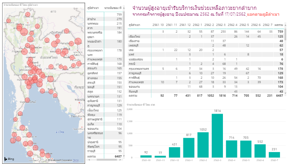Screen dimensions: 289x166
Task: Click total 1816 in matrix bottom row
Action: 222,96
